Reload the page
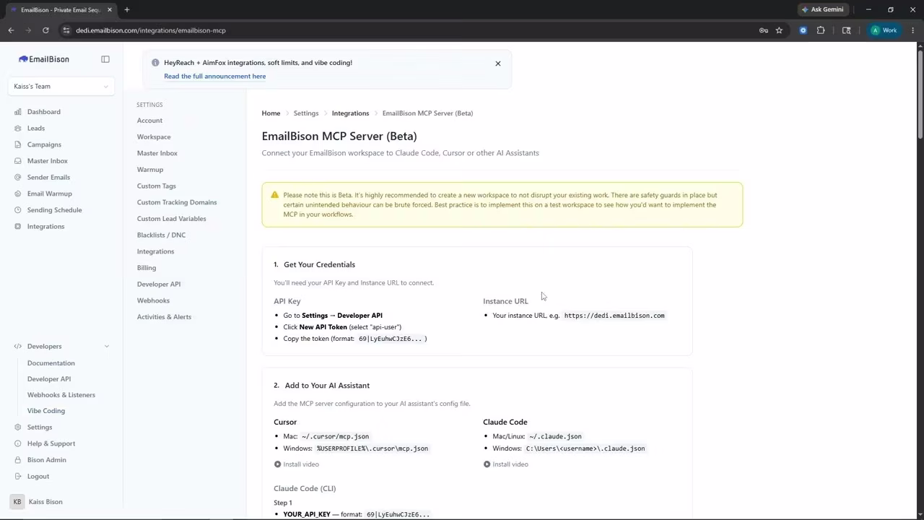This screenshot has height=520, width=924. click(45, 30)
